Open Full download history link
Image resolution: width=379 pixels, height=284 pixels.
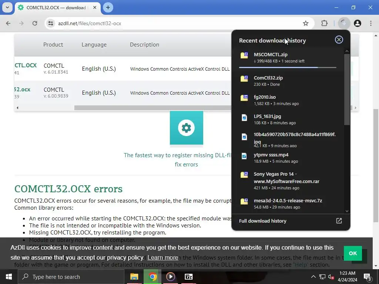tap(262, 221)
